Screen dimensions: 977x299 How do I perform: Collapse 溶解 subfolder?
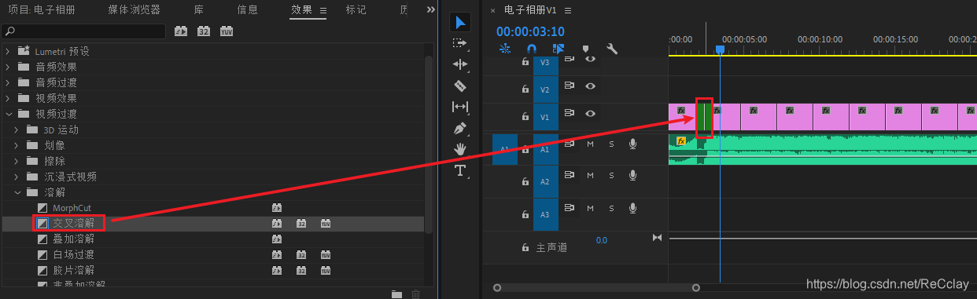click(x=17, y=192)
